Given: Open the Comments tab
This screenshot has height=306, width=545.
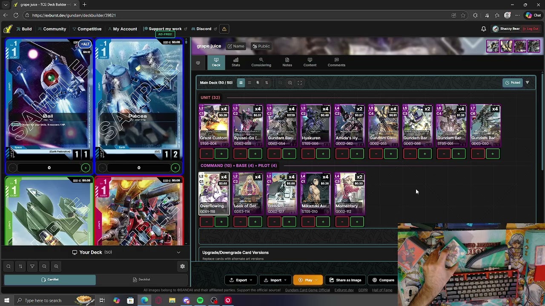Looking at the screenshot, I should 336,62.
